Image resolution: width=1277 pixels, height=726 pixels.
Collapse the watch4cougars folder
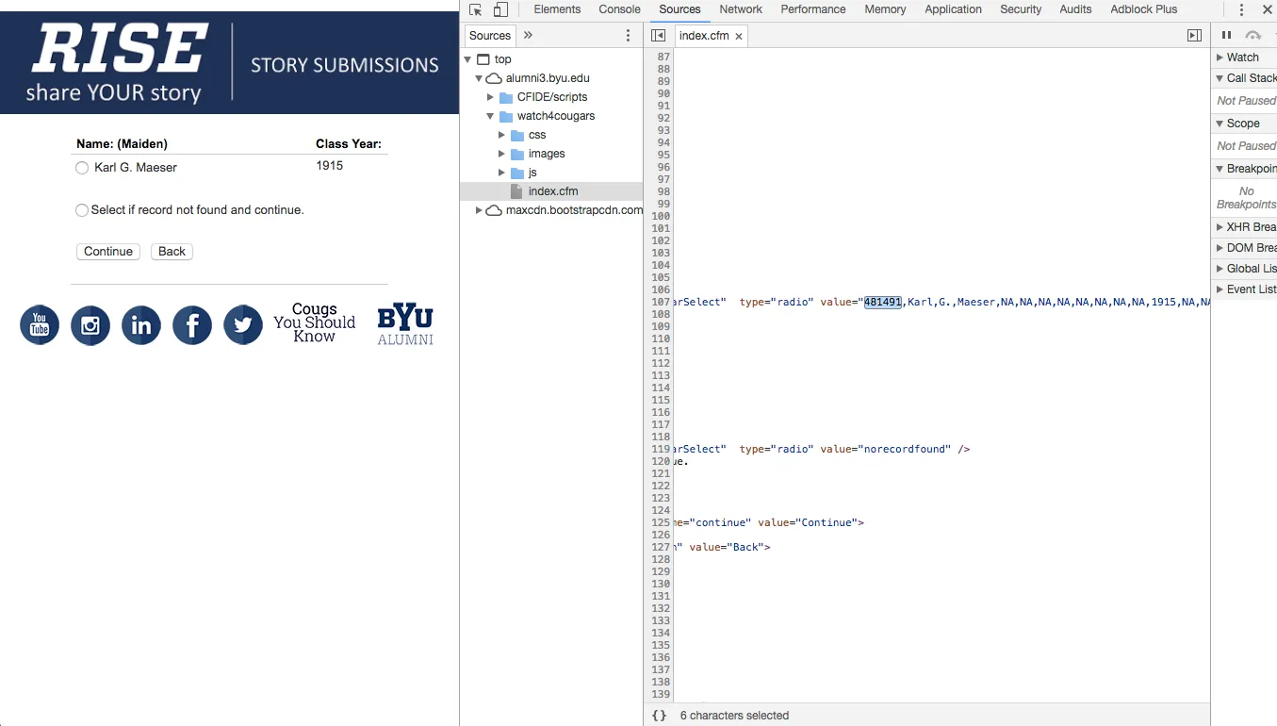tap(490, 116)
